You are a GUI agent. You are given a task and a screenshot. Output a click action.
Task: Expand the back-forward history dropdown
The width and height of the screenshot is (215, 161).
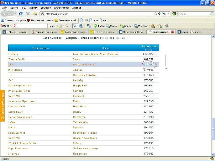[15, 14]
